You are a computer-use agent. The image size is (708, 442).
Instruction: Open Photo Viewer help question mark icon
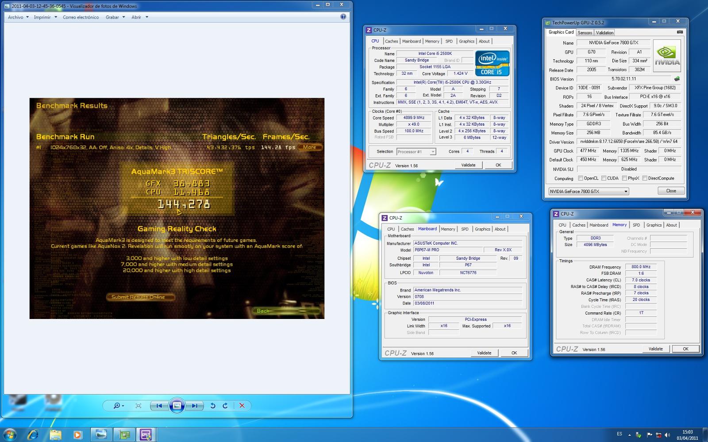click(343, 17)
